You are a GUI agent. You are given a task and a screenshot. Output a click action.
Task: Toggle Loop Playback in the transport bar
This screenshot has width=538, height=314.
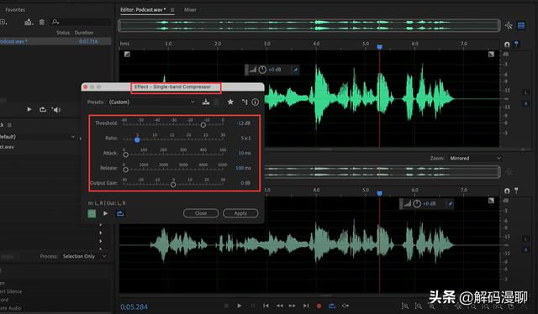click(332, 306)
